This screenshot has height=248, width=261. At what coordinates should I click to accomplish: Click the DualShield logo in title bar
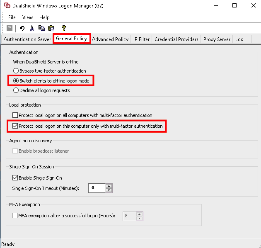(x=6, y=6)
